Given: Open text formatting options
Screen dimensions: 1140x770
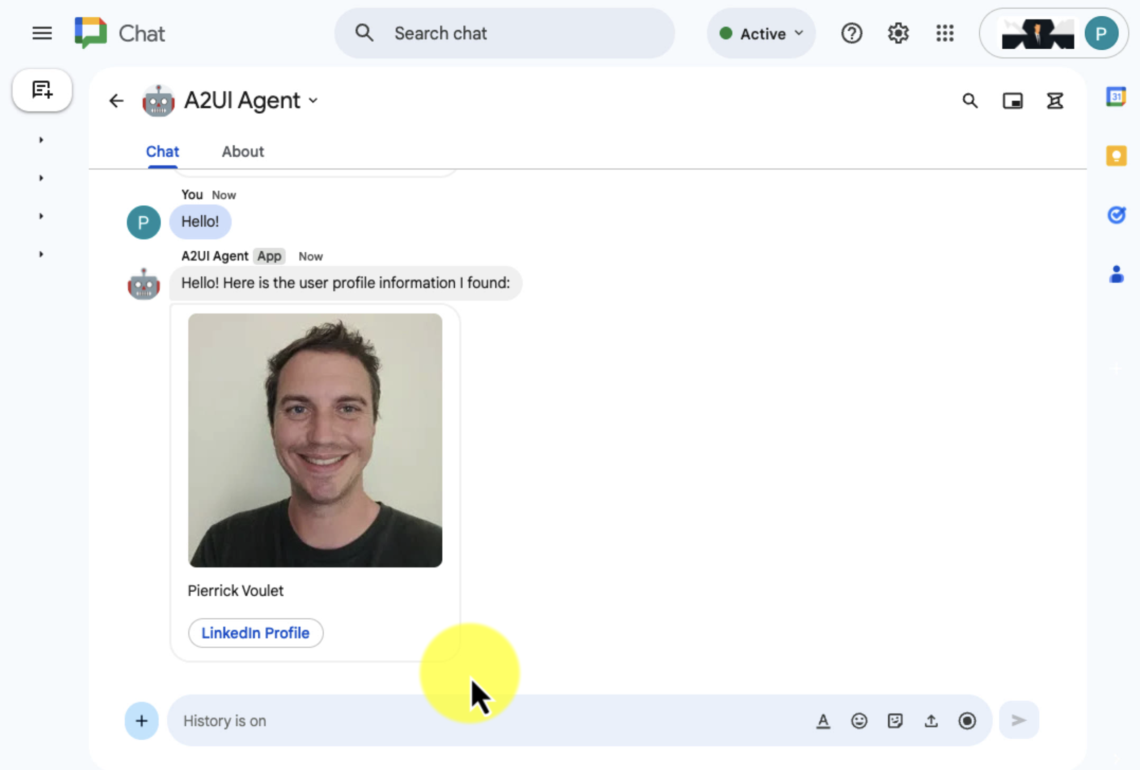Looking at the screenshot, I should click(x=823, y=720).
